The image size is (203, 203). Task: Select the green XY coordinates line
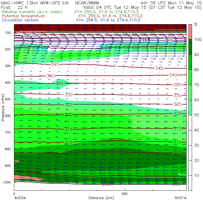(106, 12)
